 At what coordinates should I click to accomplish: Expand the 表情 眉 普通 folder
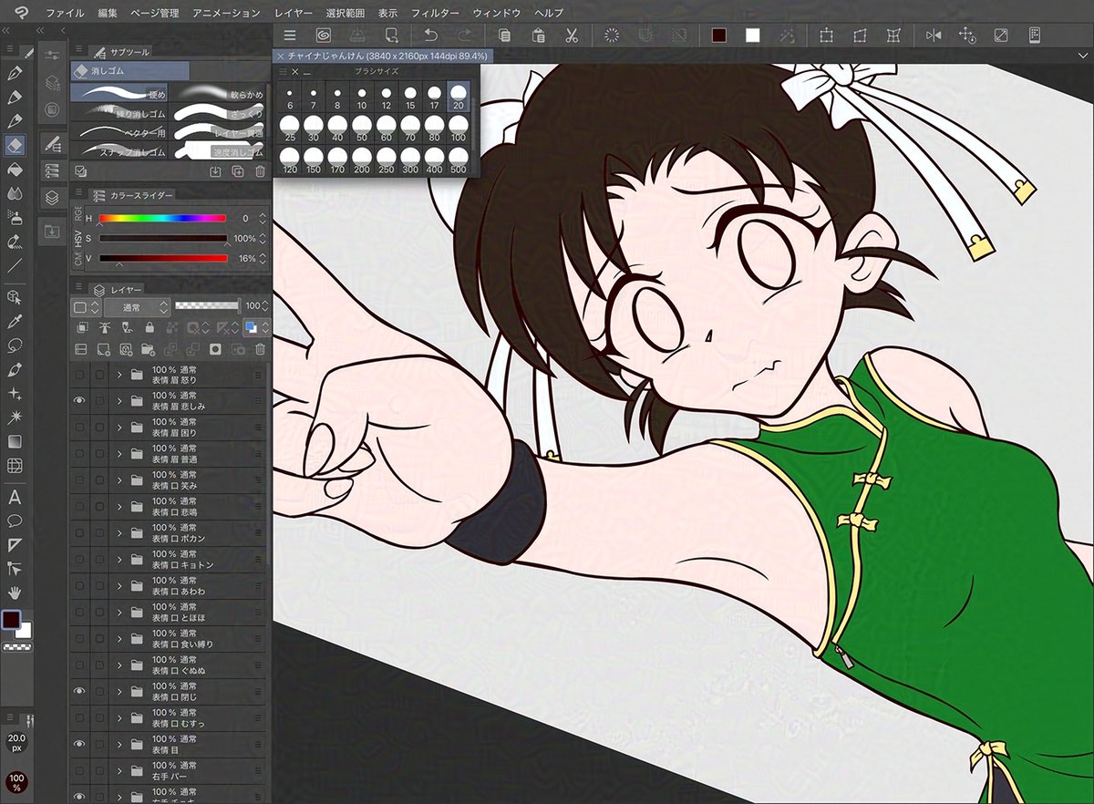[x=119, y=454]
